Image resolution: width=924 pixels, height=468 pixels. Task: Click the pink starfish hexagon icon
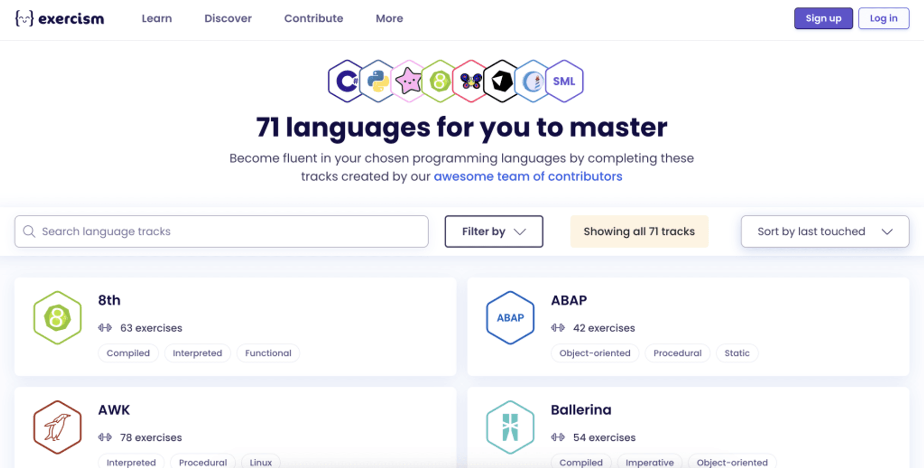point(408,81)
